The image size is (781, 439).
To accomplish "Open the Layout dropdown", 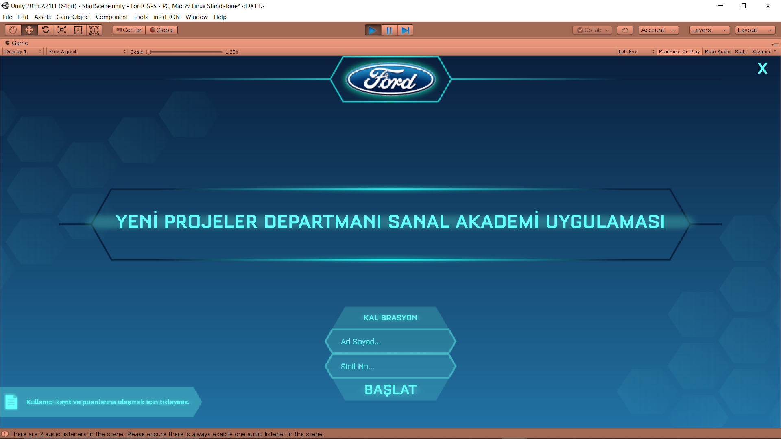I will click(755, 30).
